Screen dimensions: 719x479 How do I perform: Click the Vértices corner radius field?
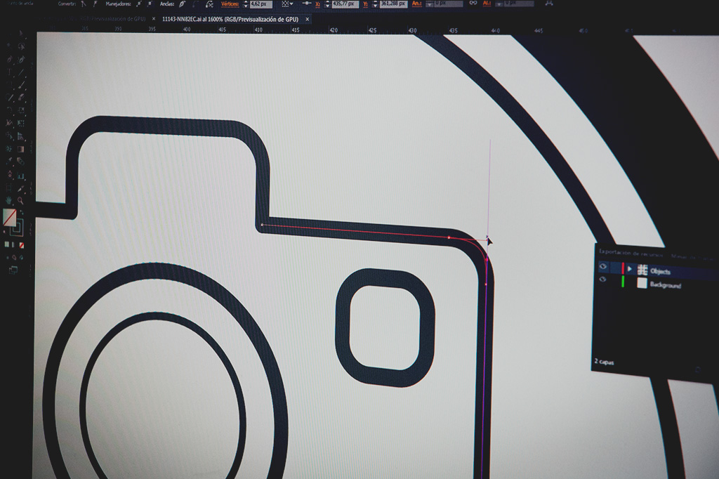tap(260, 4)
